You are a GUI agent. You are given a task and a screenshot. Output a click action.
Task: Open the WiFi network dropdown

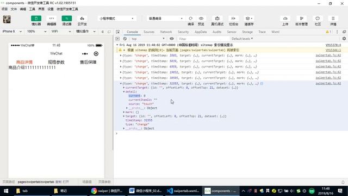61,32
